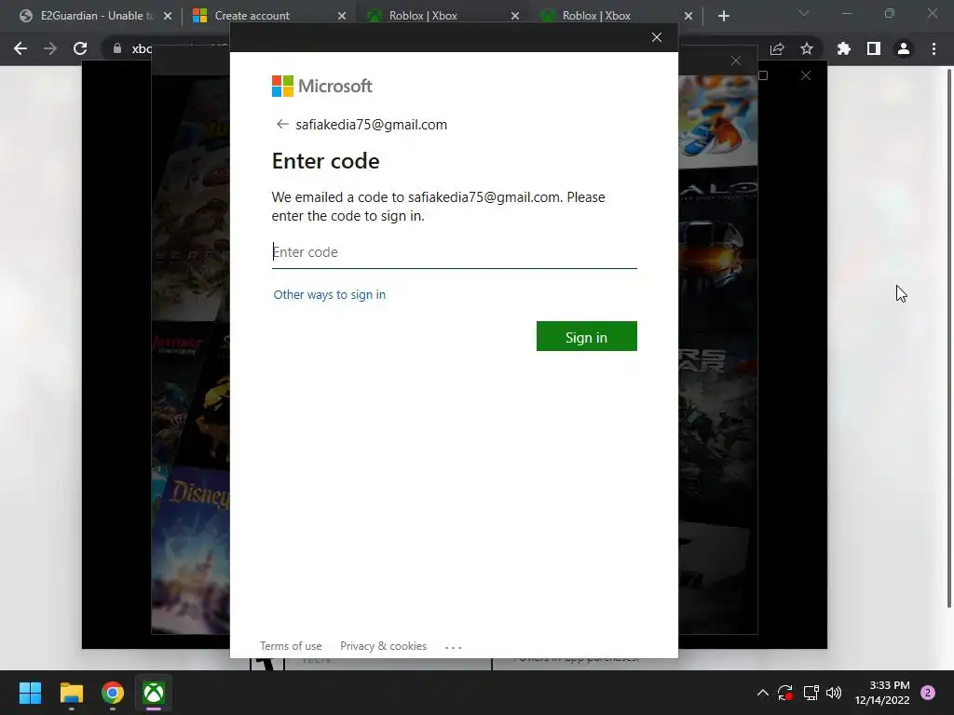954x715 pixels.
Task: Toggle Chrome side panel
Action: click(x=874, y=48)
